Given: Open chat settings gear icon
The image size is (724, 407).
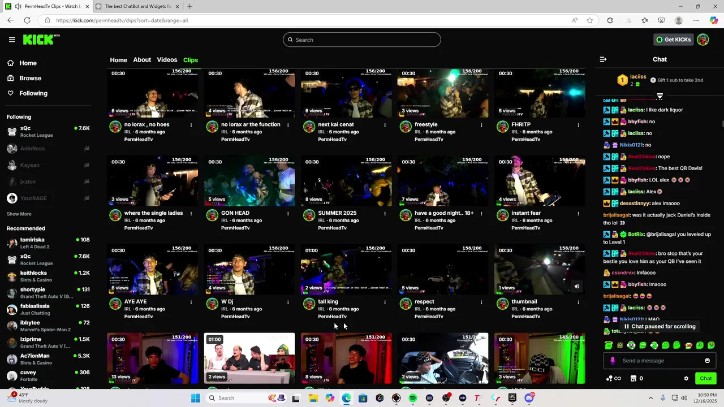Looking at the screenshot, I should pos(686,379).
